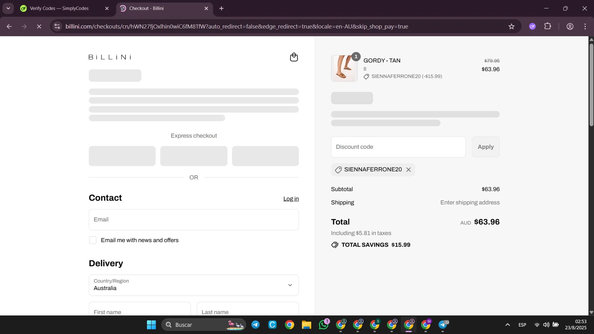Stop loading the page

coord(39,27)
